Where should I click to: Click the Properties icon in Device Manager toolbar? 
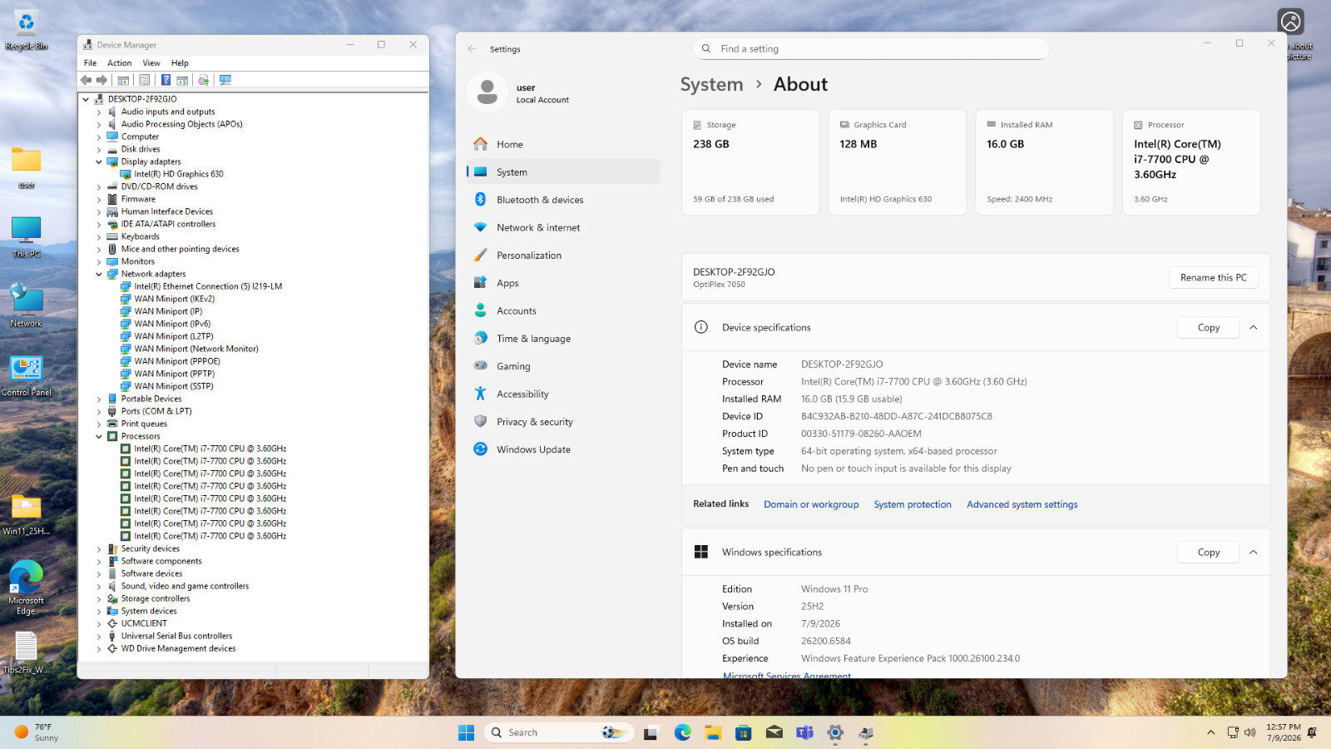[x=144, y=80]
